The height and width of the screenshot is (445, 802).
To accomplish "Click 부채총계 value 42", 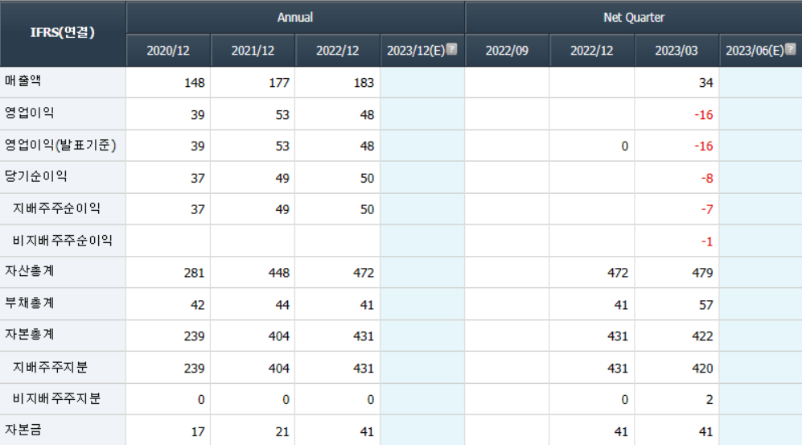I will 197,305.
